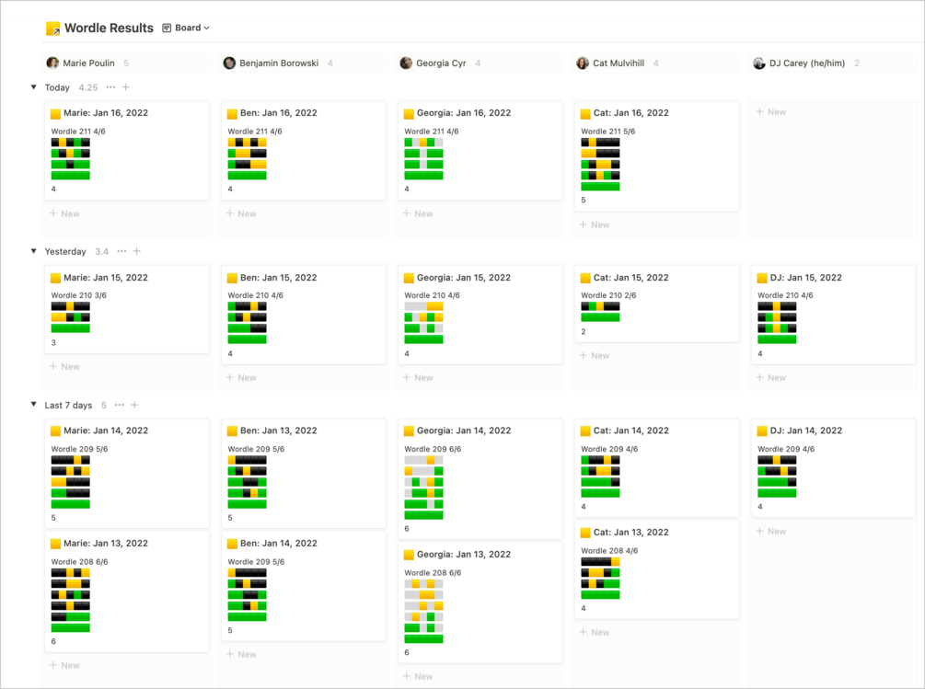Click the yellow icon on Marie: Jan 14 card

point(55,431)
